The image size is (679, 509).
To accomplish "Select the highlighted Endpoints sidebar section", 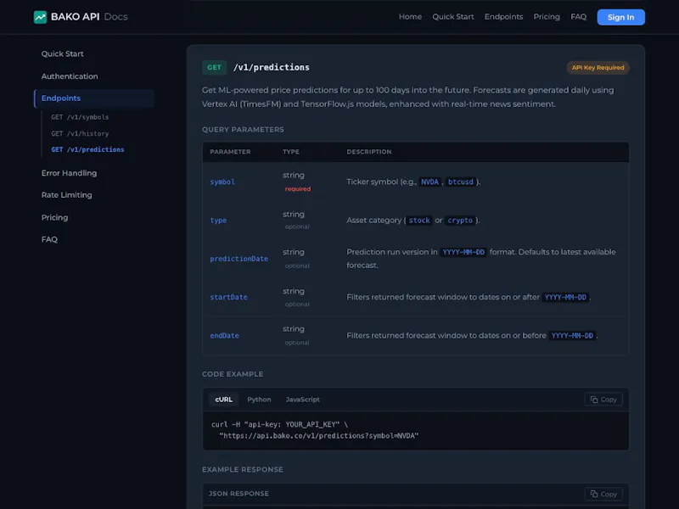I will pyautogui.click(x=94, y=98).
